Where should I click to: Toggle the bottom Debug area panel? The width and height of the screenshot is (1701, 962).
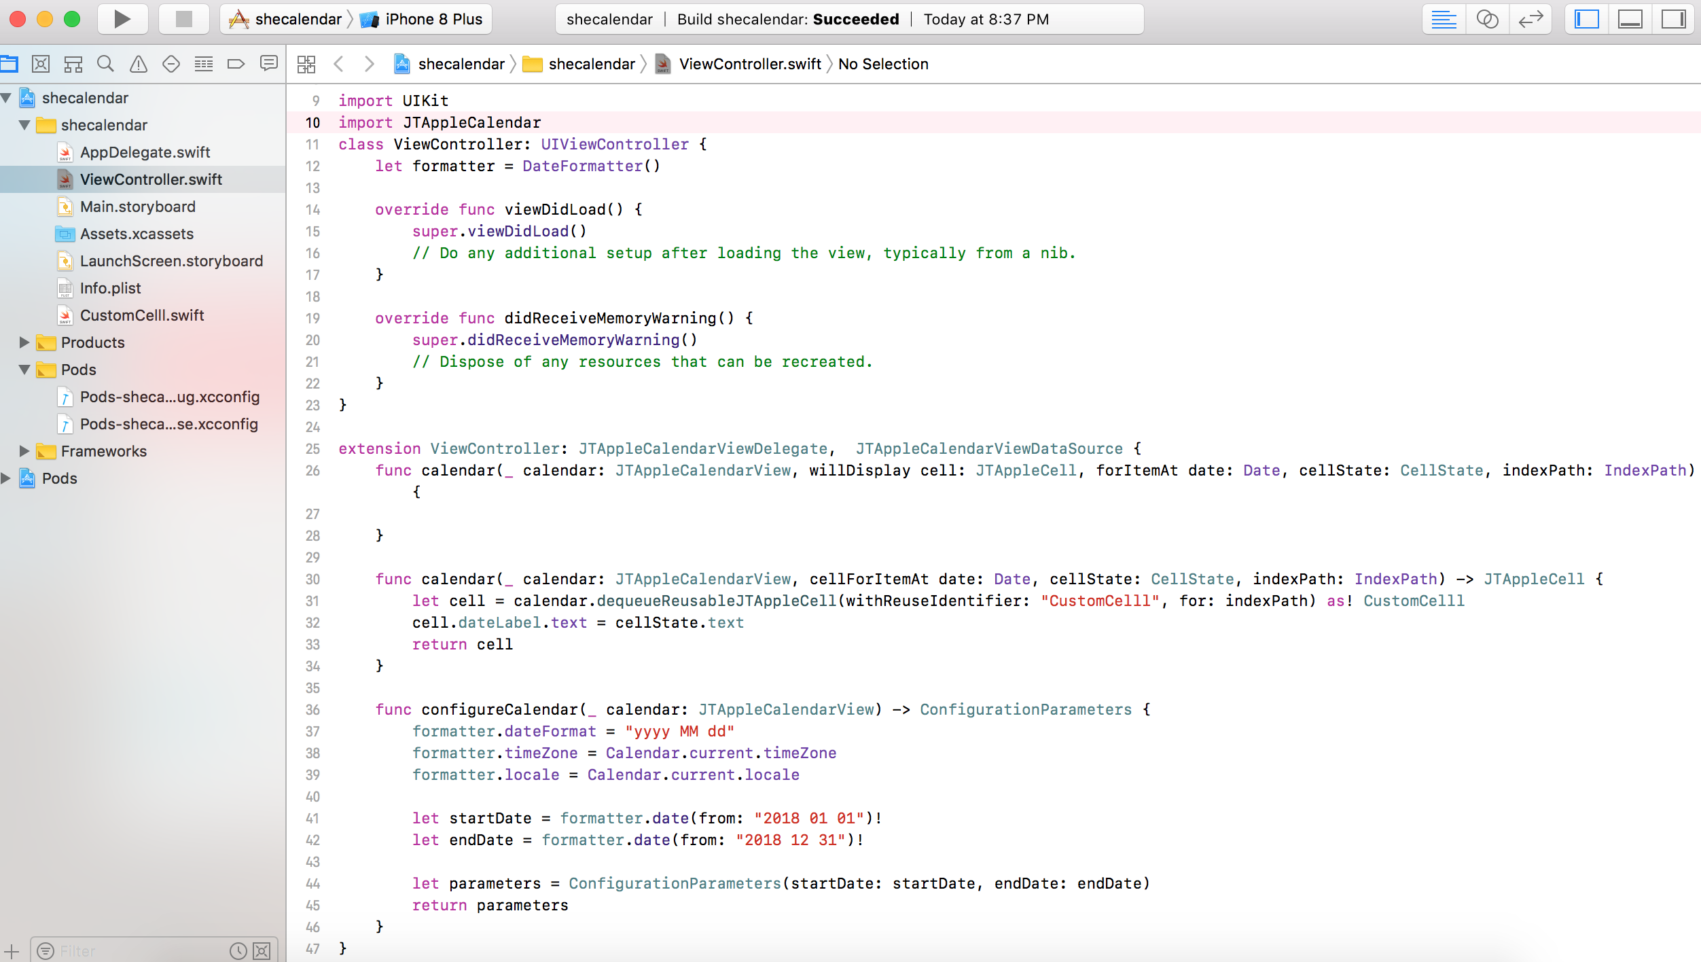[1630, 19]
